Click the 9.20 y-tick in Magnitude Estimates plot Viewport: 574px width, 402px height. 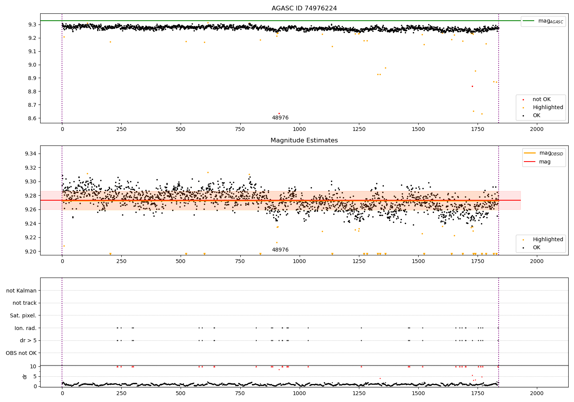click(x=31, y=252)
